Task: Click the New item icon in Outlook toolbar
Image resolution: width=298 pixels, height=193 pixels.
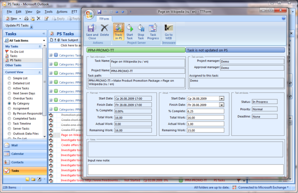Action: coord(8,19)
